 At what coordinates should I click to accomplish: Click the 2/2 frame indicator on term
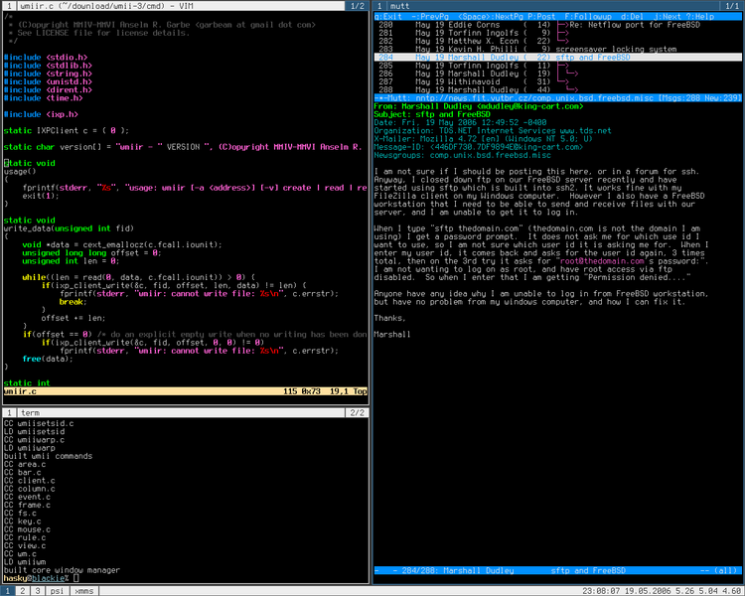tap(358, 412)
